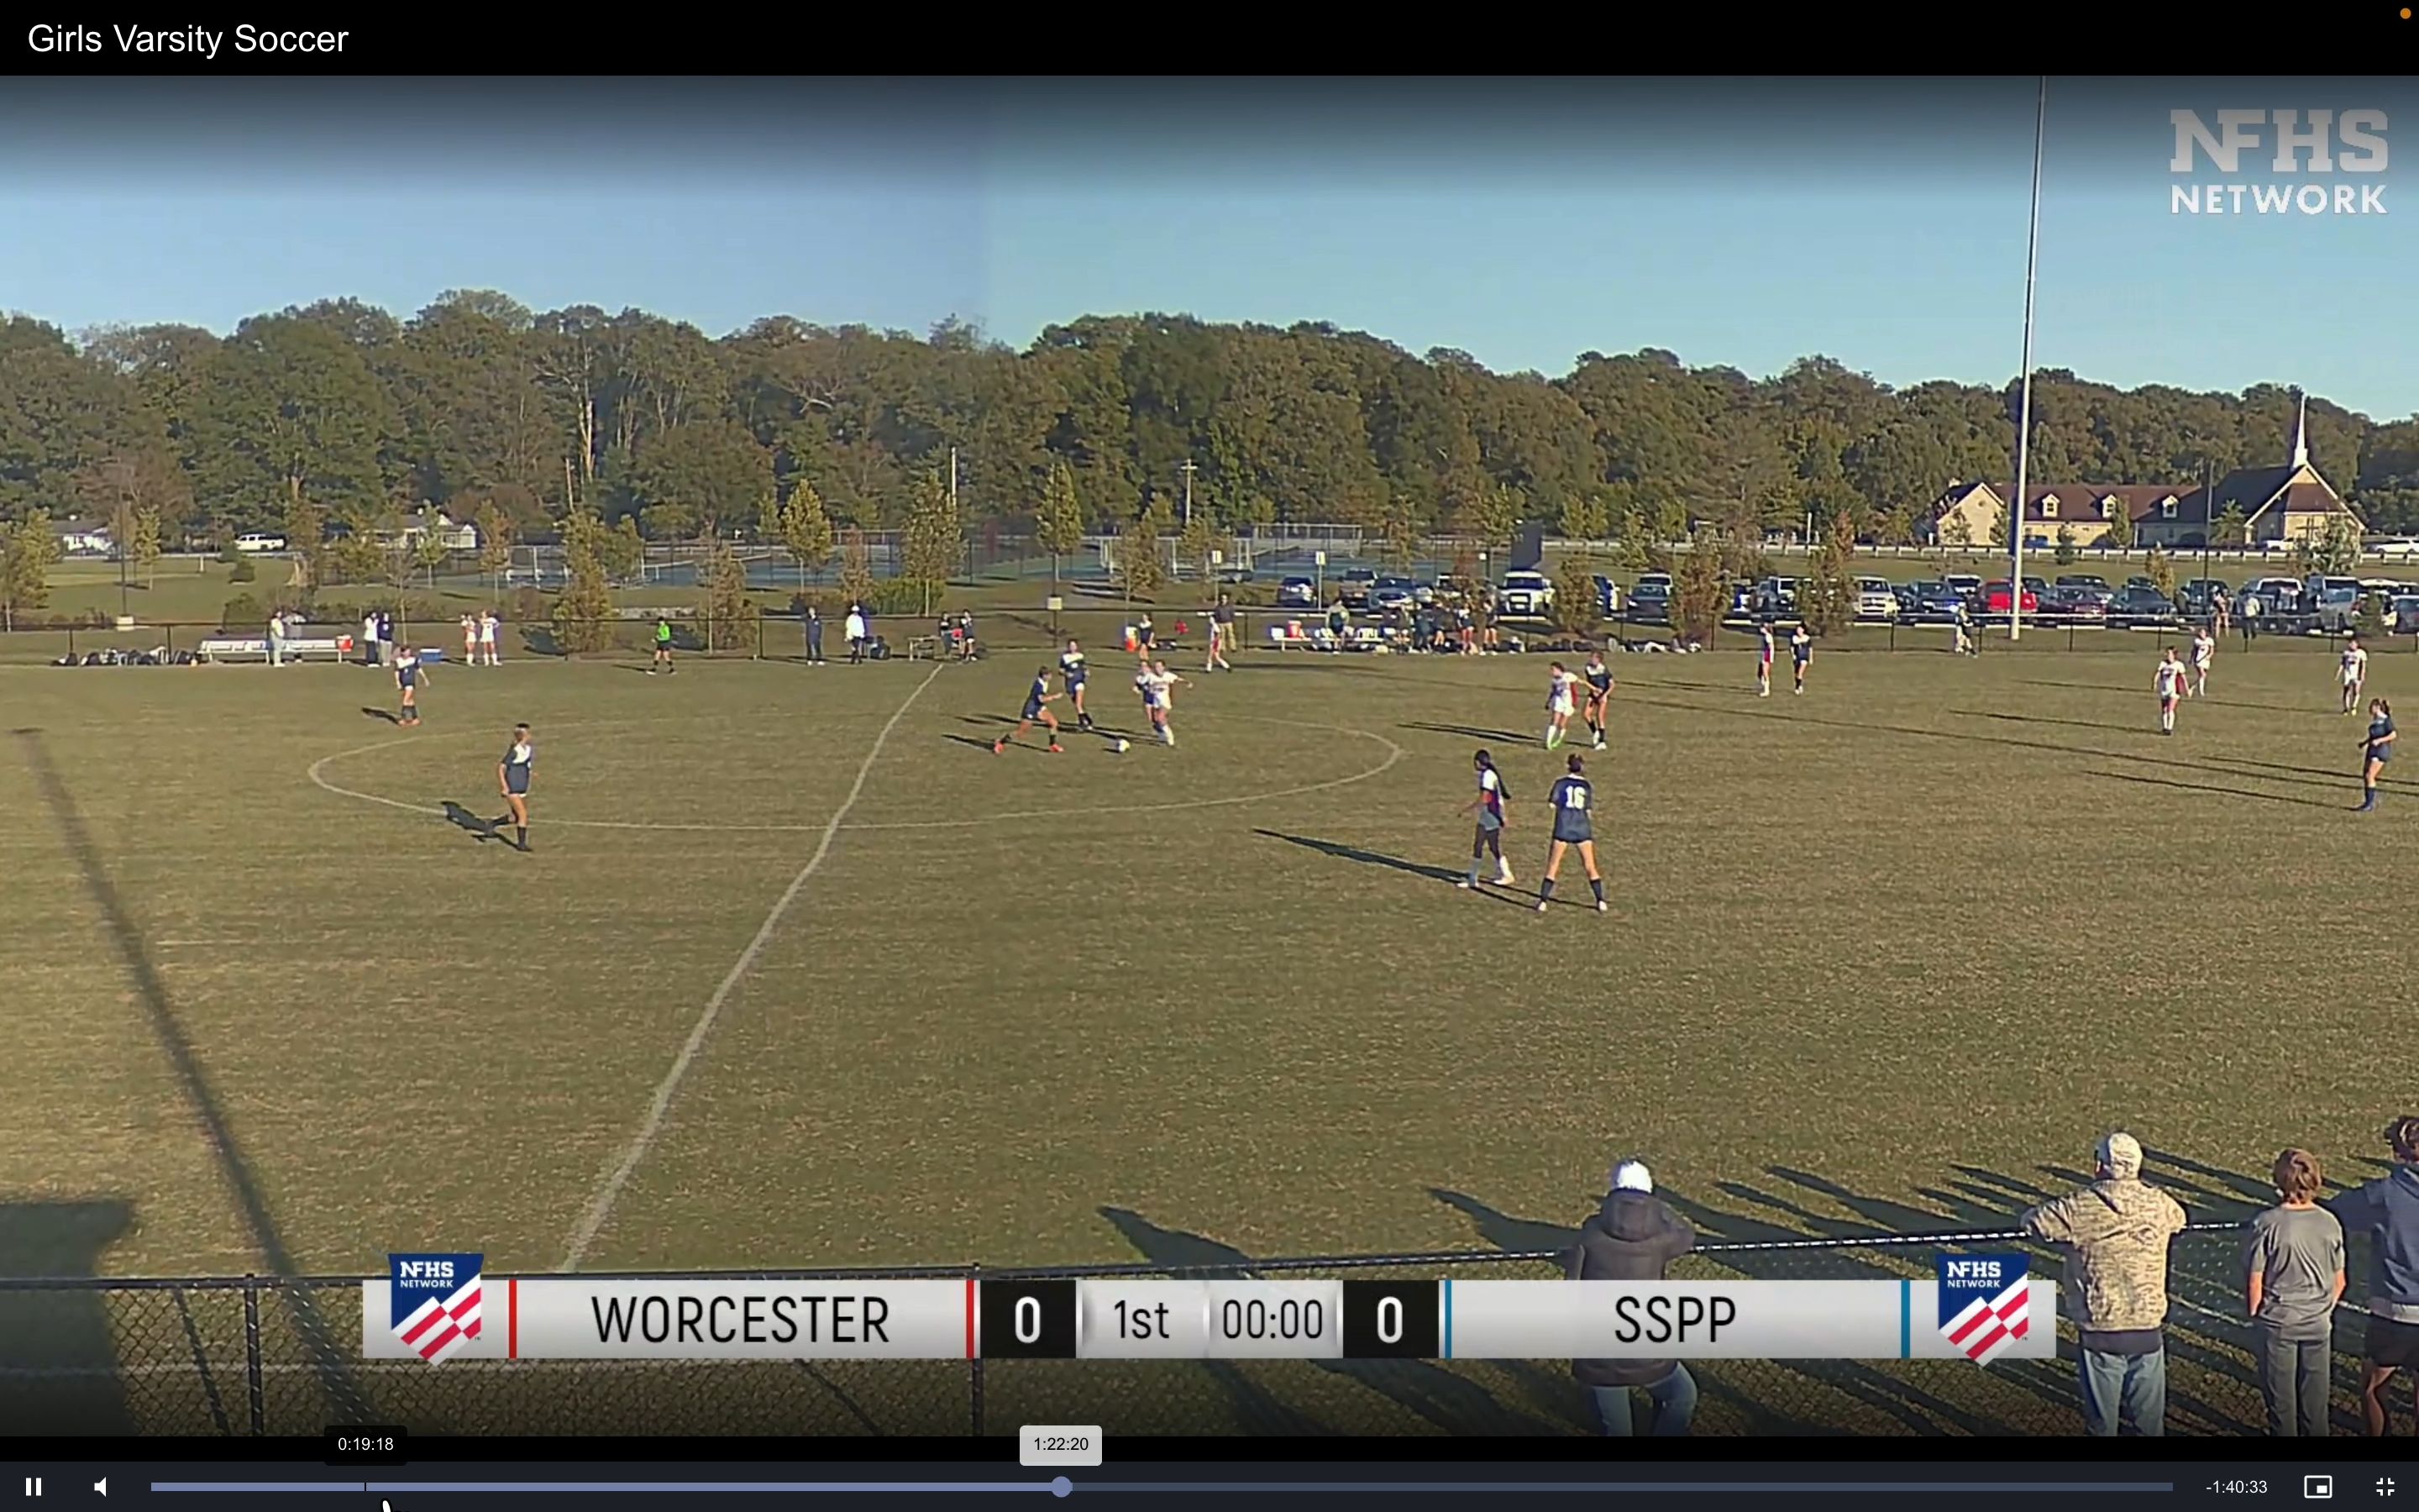Click the 1st period indicator on scoreboard
Viewport: 2419px width, 1512px height.
pyautogui.click(x=1141, y=1319)
